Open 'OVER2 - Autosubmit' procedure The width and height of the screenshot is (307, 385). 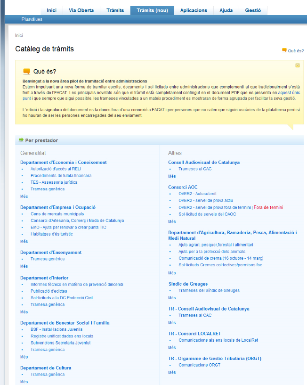tap(197, 194)
